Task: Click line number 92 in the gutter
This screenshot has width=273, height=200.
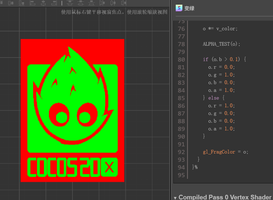Action: (x=181, y=152)
